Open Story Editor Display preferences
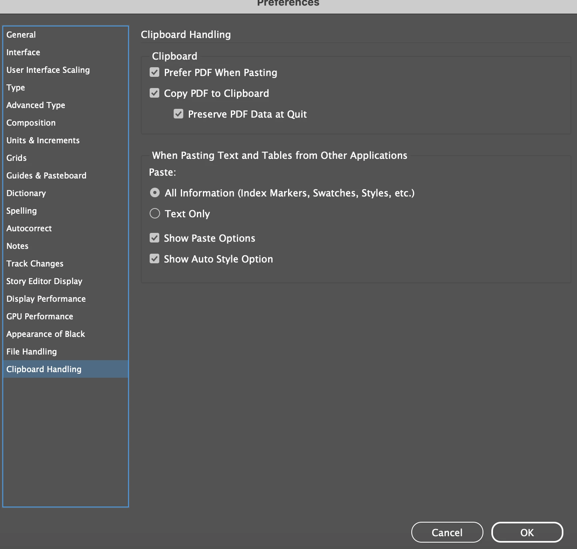Viewport: 577px width, 549px height. pos(66,281)
